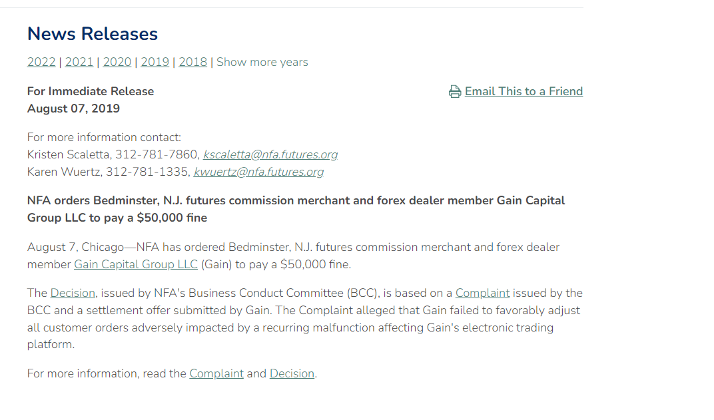Viewport: 714px width, 420px height.
Task: Open the Decision link following 'The'
Action: 73,293
